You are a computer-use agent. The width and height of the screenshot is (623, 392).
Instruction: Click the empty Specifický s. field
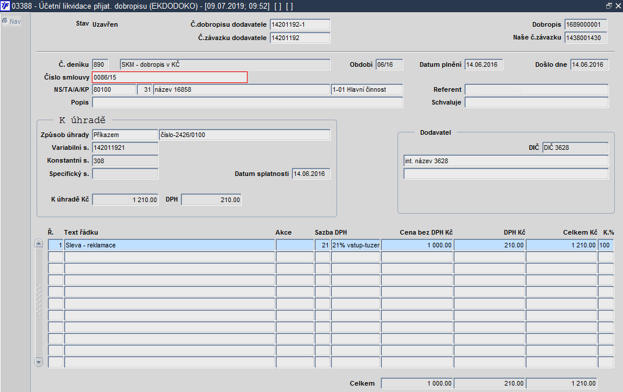pyautogui.click(x=125, y=174)
